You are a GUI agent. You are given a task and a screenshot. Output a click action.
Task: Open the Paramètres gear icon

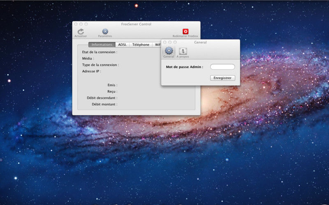point(105,32)
